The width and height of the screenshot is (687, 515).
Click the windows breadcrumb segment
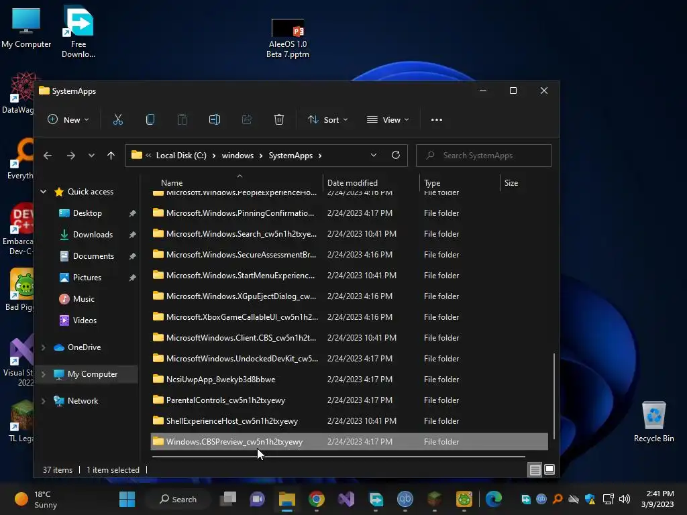(x=237, y=156)
